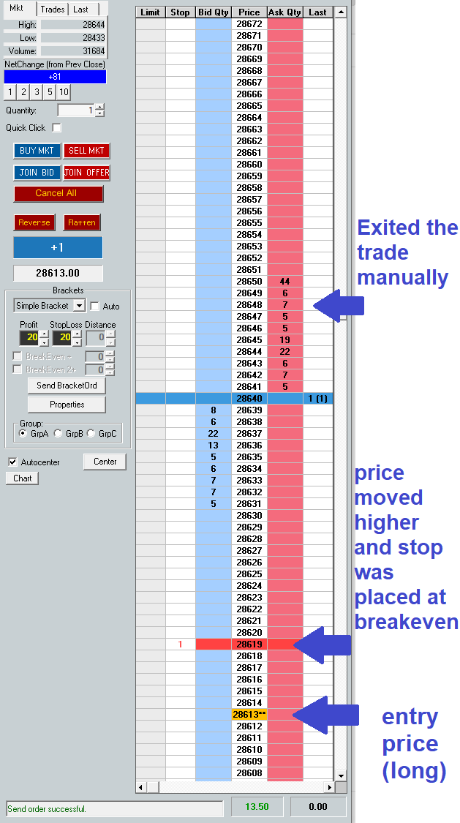Enable the Quick Click checkbox
Viewport: 460px width, 823px height.
click(x=57, y=128)
